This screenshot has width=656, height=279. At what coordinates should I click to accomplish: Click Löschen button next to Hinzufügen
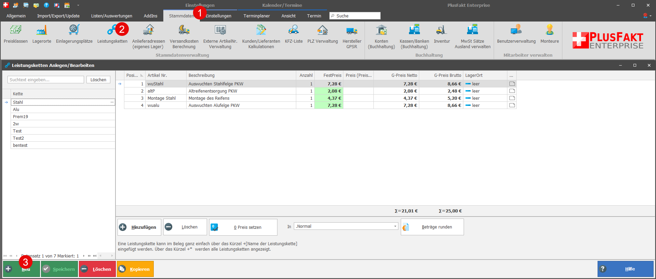[x=185, y=227]
